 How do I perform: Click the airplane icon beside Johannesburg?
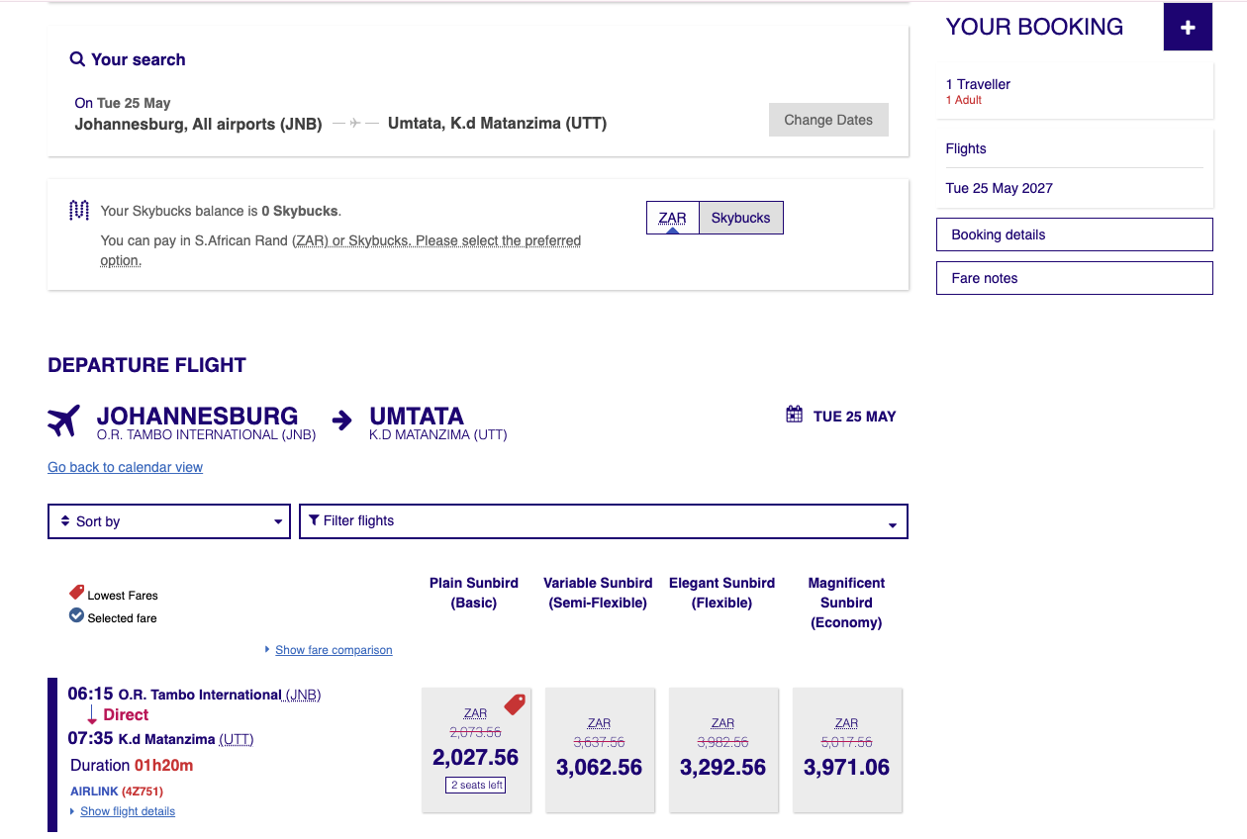(x=63, y=420)
